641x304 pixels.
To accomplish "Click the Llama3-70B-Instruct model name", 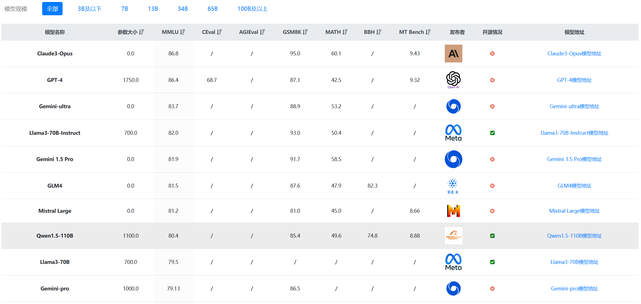I will 55,133.
